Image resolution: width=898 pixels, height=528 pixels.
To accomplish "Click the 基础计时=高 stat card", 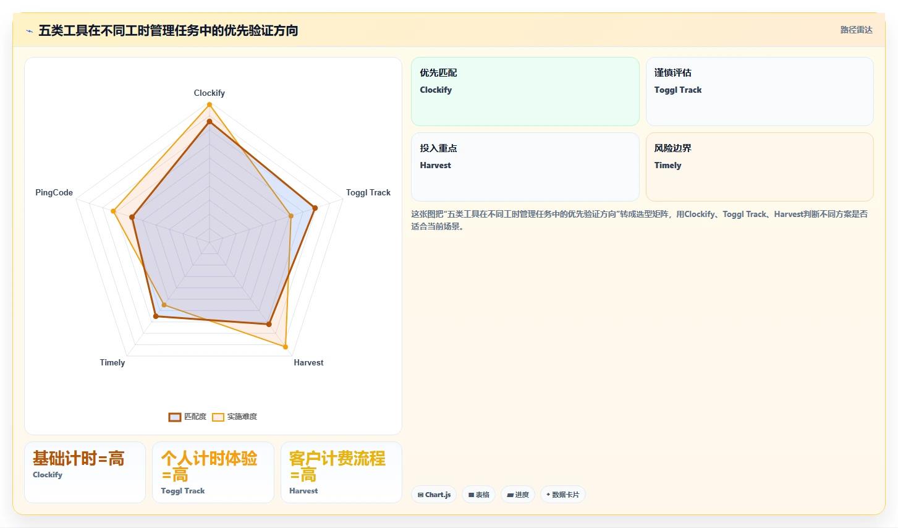I will point(85,472).
